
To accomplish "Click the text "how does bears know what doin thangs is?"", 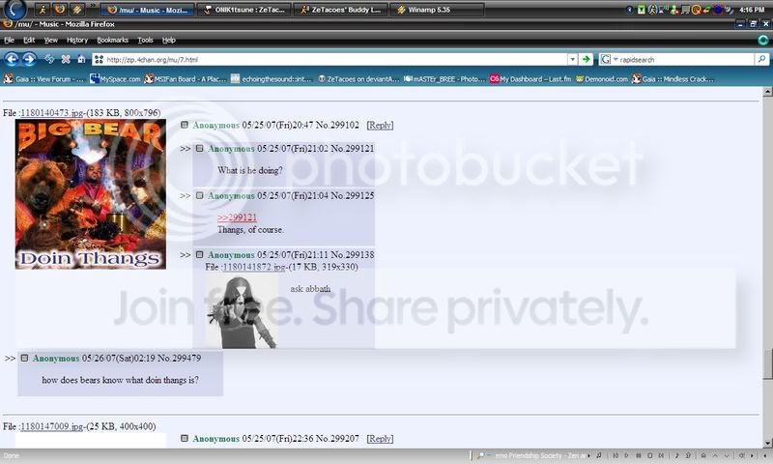I will 120,380.
